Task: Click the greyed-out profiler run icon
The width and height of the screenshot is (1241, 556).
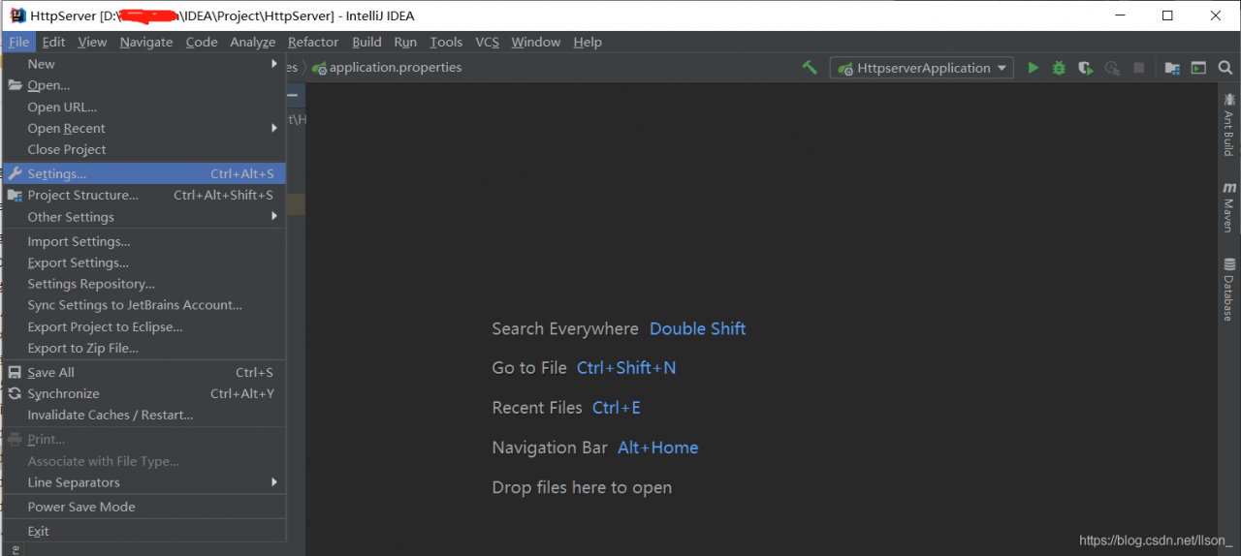Action: (x=1112, y=68)
